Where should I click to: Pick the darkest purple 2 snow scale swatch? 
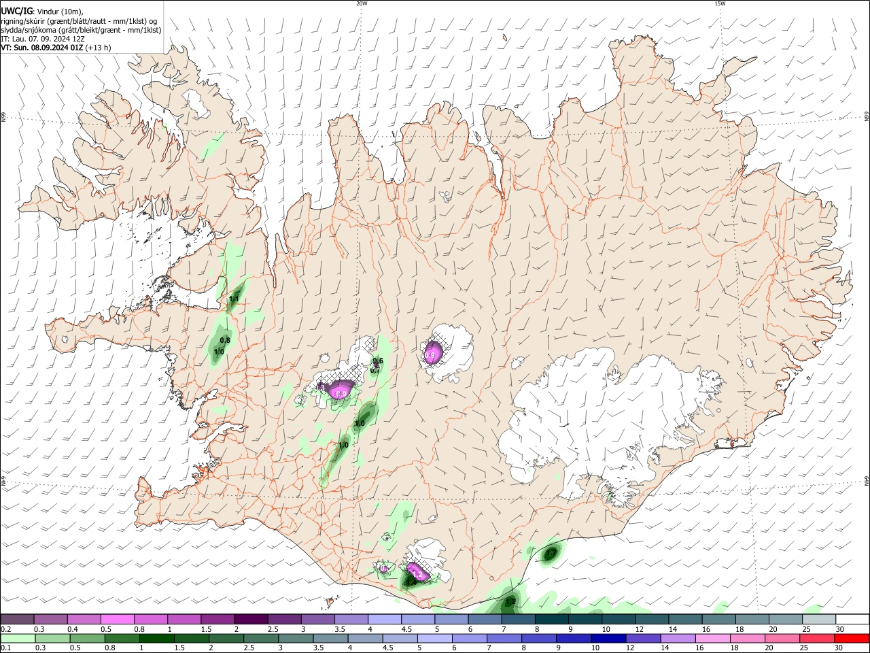[x=251, y=619]
